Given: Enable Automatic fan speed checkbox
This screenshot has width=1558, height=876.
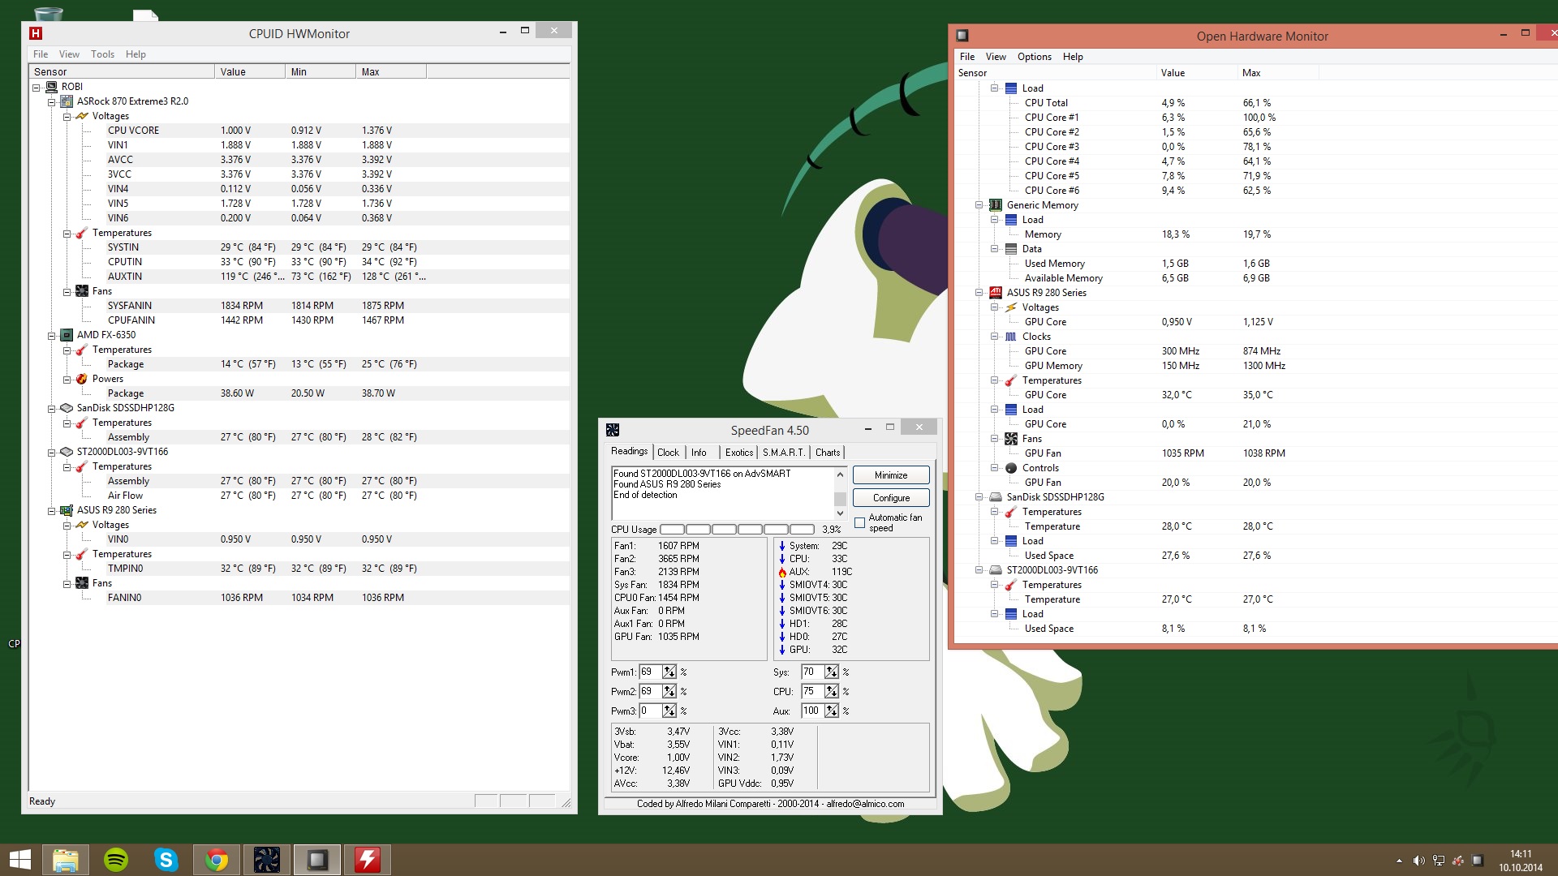Looking at the screenshot, I should point(860,523).
